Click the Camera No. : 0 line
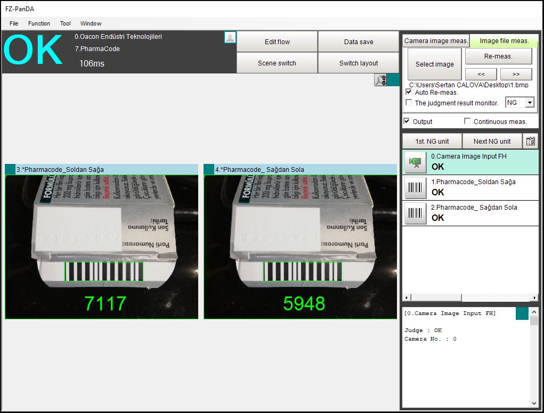Viewport: 544px width, 413px height. (x=430, y=339)
